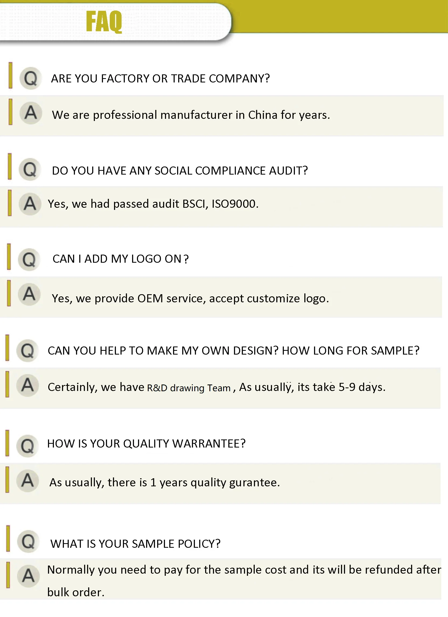Viewport: 448px width, 617px height.
Task: Click the "HOW IS YOUR QUALITY WARRANTEE?" question
Action: click(146, 444)
